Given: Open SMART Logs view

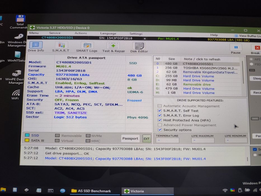Looking at the screenshot, I should [87, 47].
